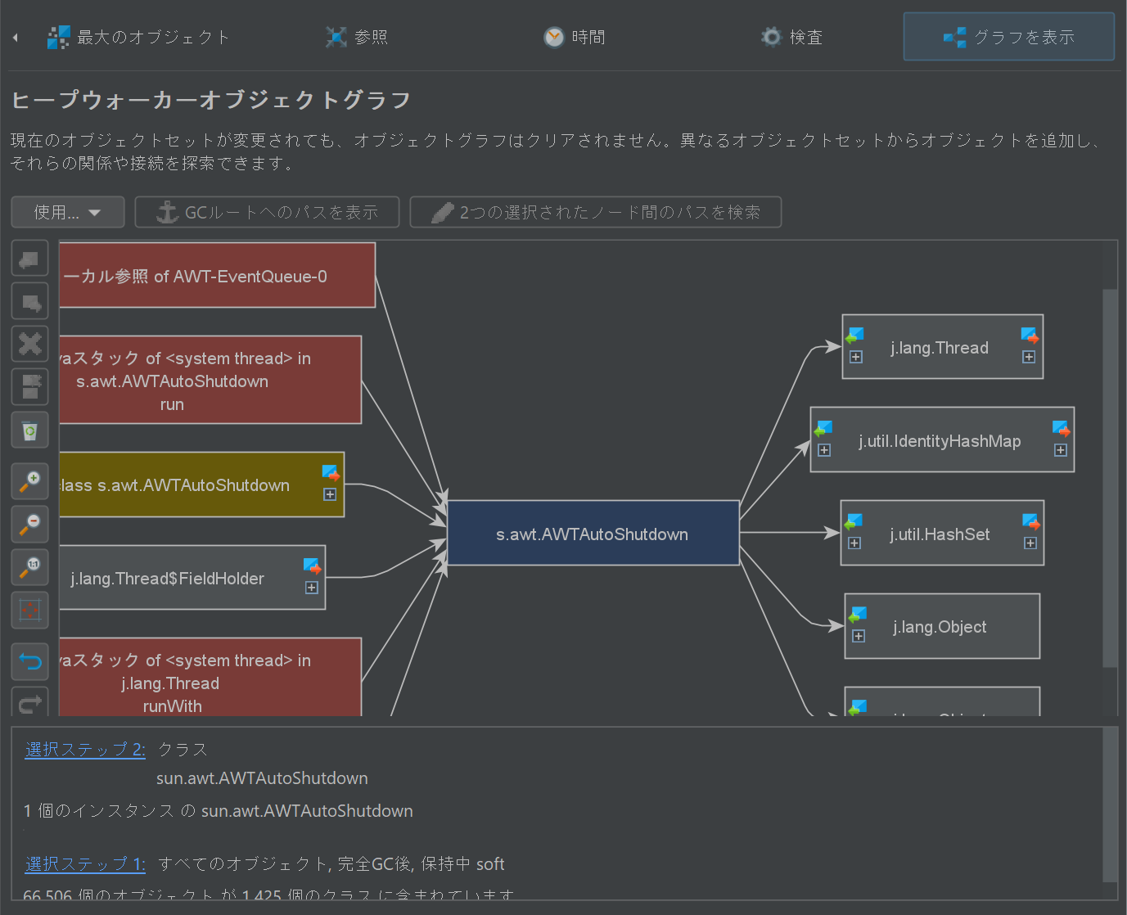Select the j.lang.Thread graph node
This screenshot has width=1127, height=915.
[x=942, y=347]
